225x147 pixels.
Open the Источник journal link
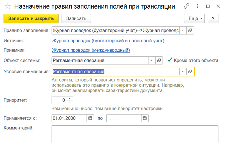[x=108, y=41]
